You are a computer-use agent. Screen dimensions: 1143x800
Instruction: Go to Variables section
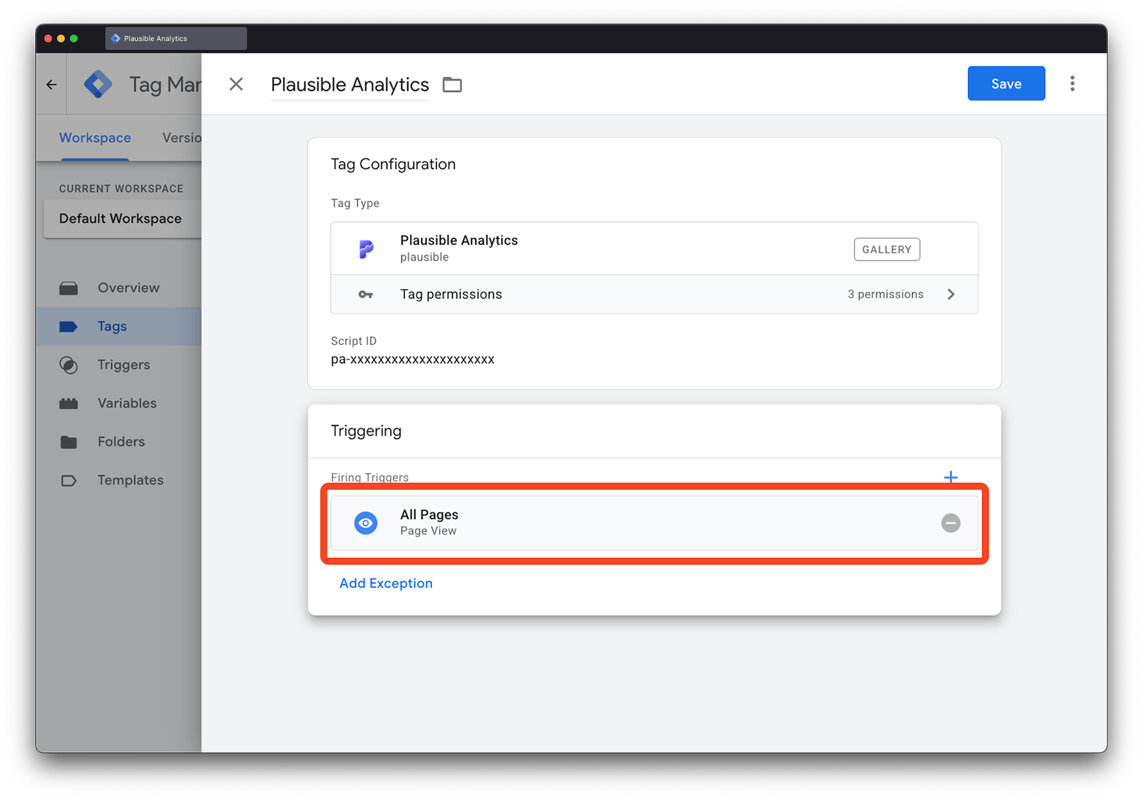tap(126, 403)
